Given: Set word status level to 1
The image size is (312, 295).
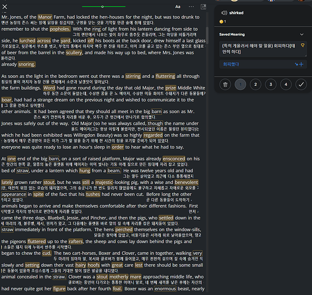Looking at the screenshot, I should tap(240, 85).
